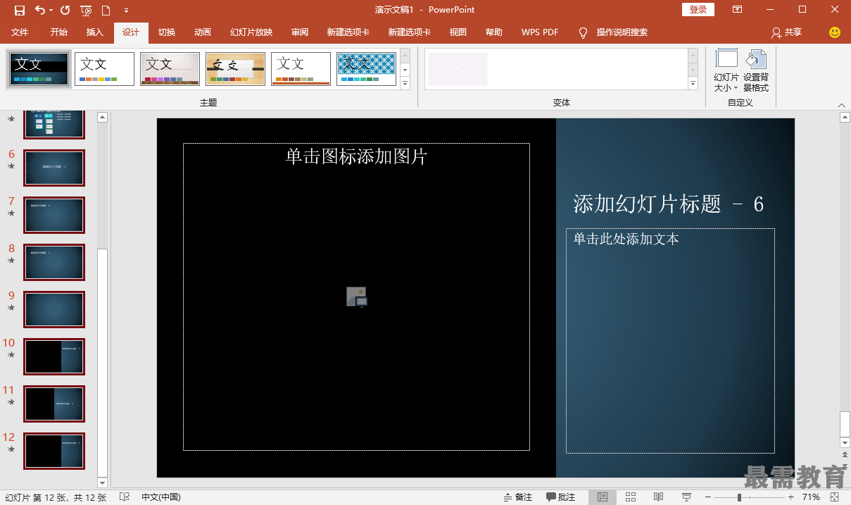Switch to Reading view icon
This screenshot has height=505, width=851.
pyautogui.click(x=658, y=497)
